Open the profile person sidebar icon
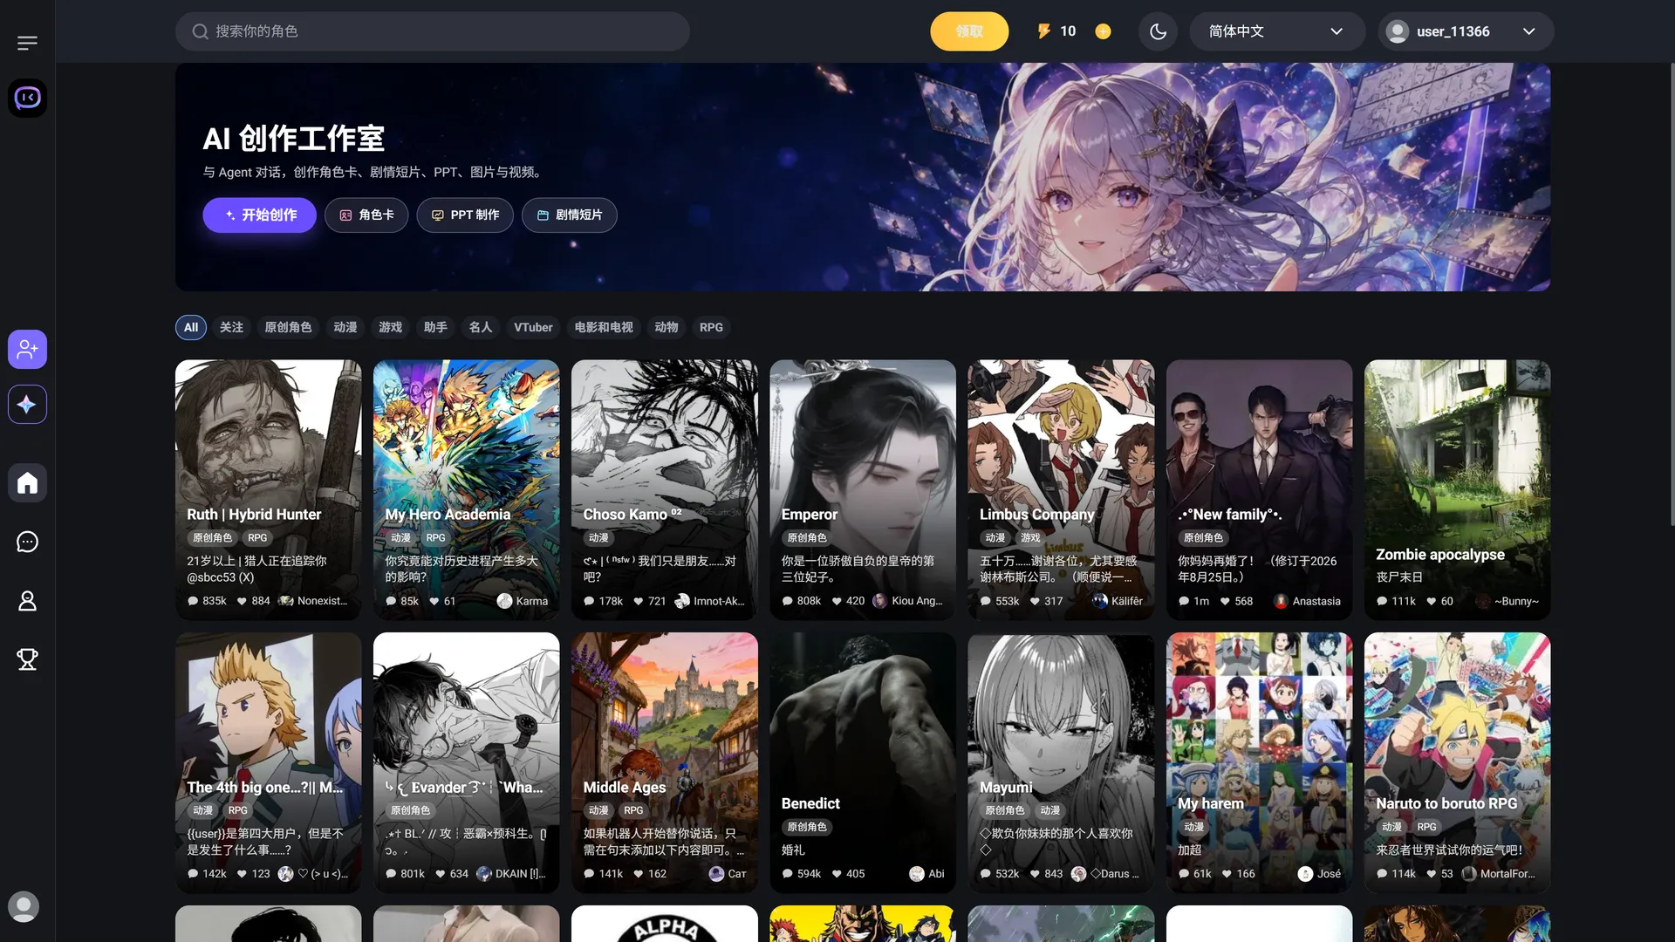Viewport: 1675px width, 942px height. tap(27, 601)
